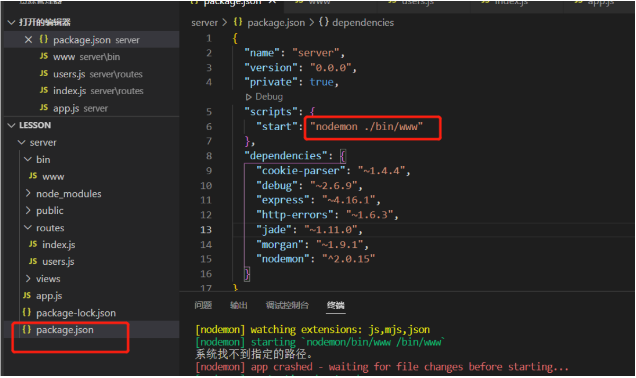Expand the public folder
This screenshot has height=378, width=636.
(43, 211)
